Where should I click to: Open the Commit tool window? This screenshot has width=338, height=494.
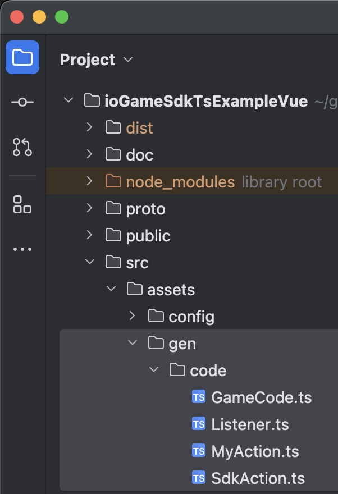point(22,102)
